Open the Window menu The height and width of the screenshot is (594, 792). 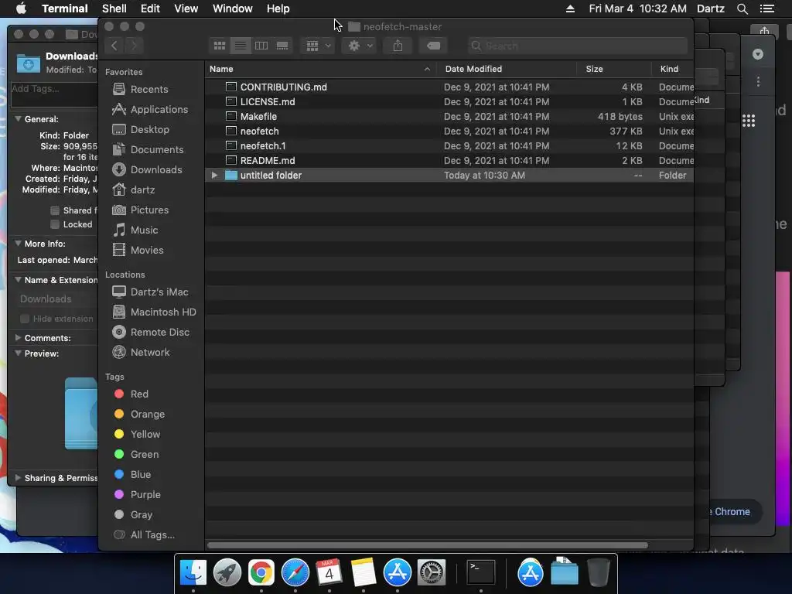tap(232, 9)
